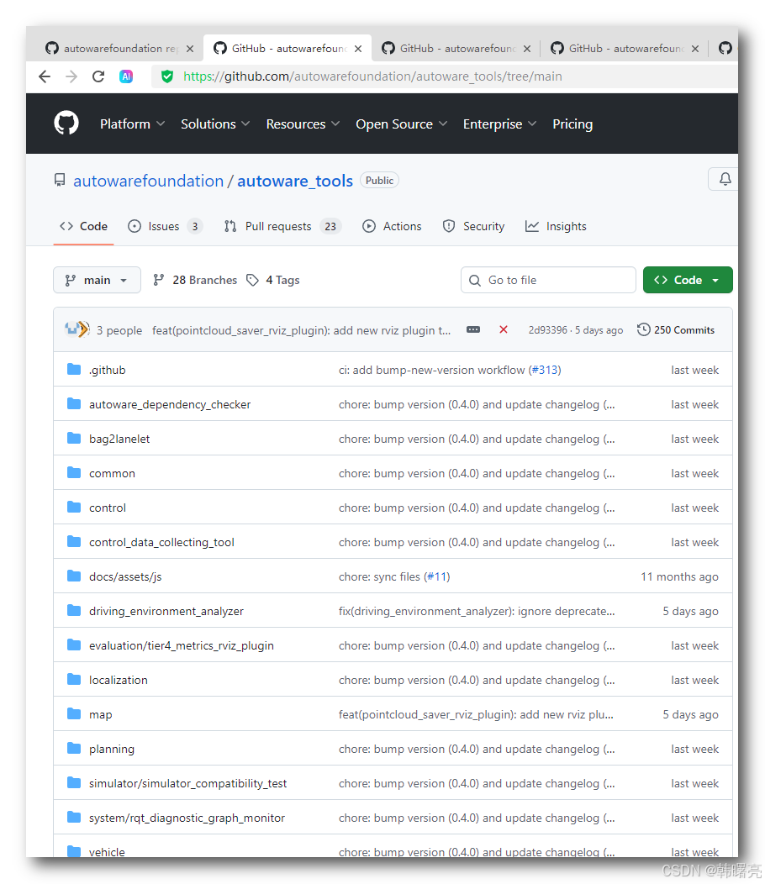Open the 4 Tags link
Screen dimensions: 765x884
tap(273, 280)
